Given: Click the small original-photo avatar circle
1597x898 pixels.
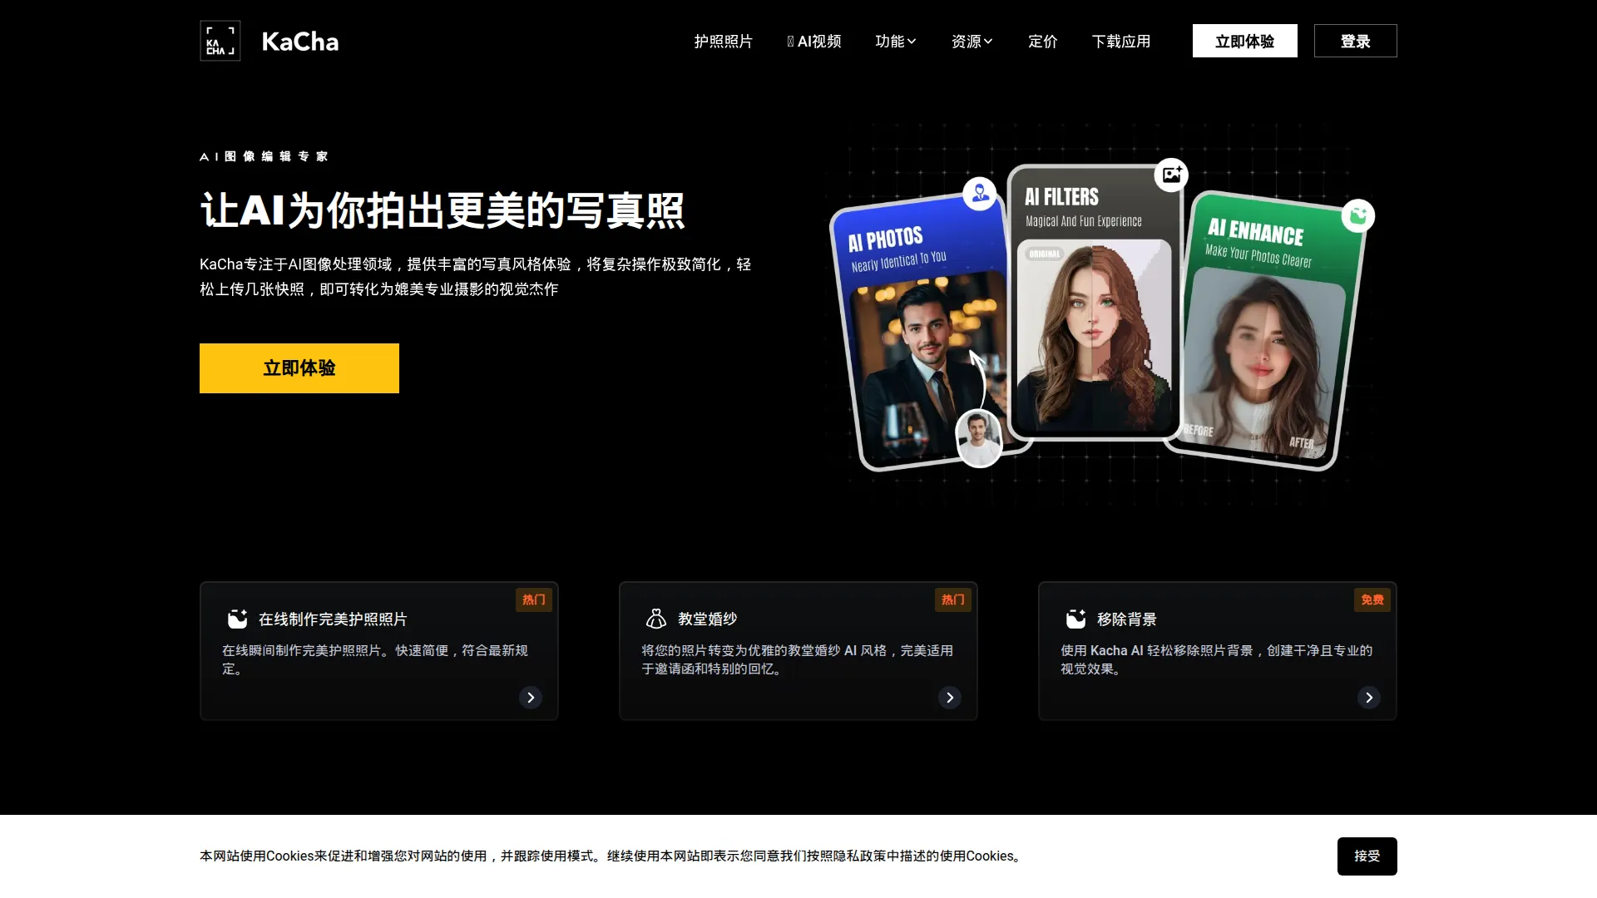Looking at the screenshot, I should click(x=979, y=438).
